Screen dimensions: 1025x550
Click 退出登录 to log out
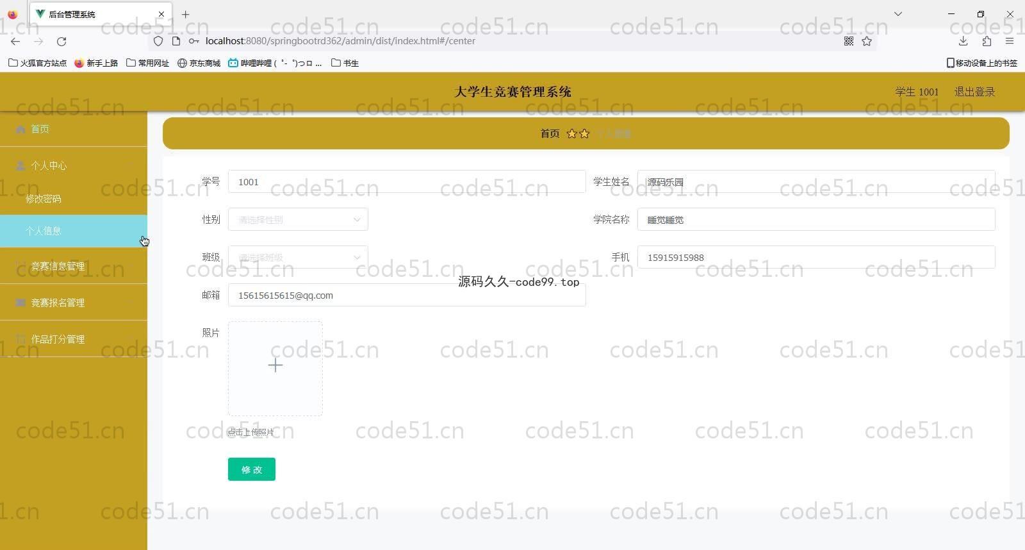pyautogui.click(x=974, y=92)
